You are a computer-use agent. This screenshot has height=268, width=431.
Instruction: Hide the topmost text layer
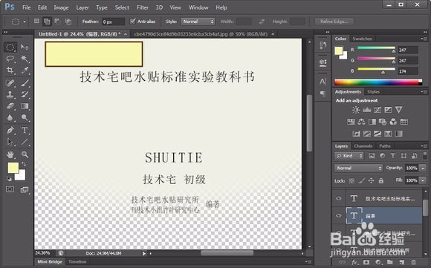(339, 198)
